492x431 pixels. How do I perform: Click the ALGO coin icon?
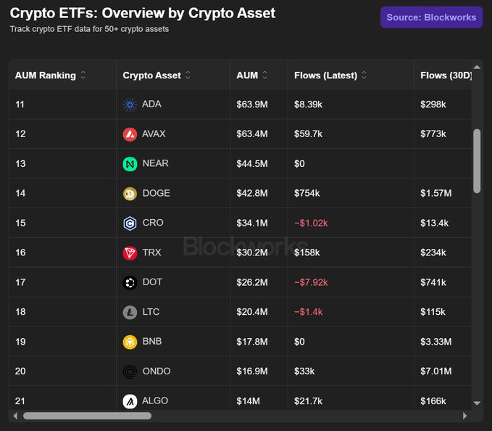130,401
